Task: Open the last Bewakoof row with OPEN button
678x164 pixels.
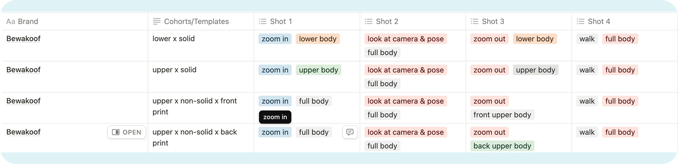Action: tap(127, 132)
